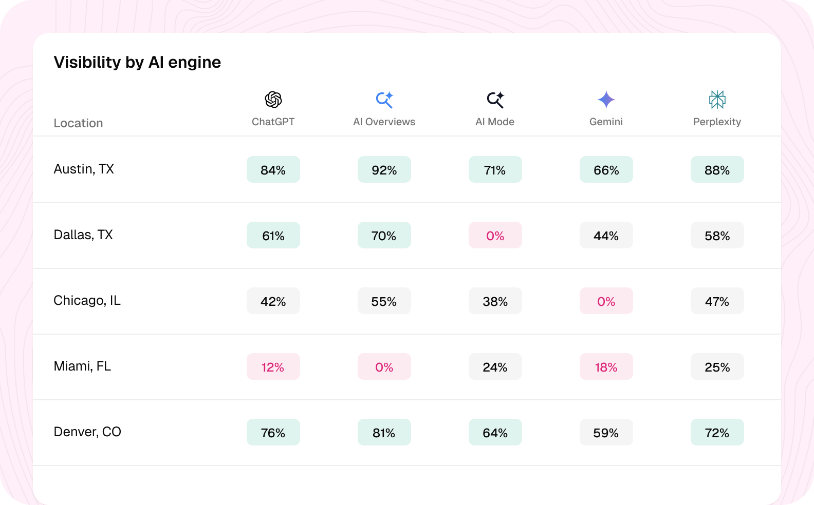Click the 0% Gemini badge for Chicago
Screen dimensions: 814x505
[x=606, y=301]
